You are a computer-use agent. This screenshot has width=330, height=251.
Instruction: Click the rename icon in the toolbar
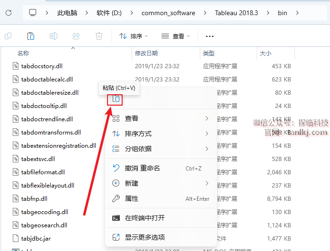[54, 36]
